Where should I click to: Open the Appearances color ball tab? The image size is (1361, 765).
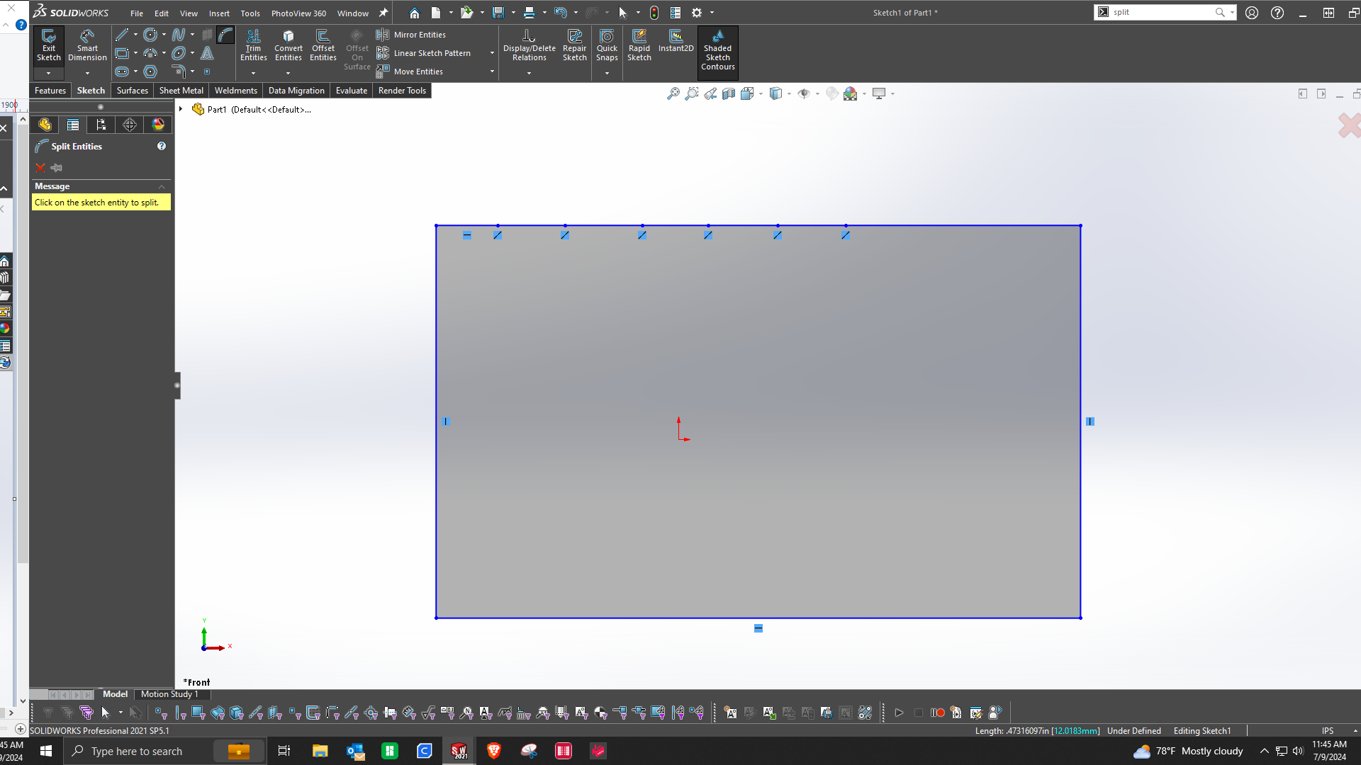(158, 125)
